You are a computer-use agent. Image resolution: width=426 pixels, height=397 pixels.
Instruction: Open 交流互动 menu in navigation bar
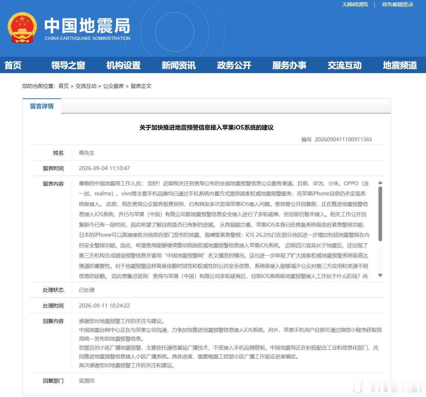(x=344, y=65)
